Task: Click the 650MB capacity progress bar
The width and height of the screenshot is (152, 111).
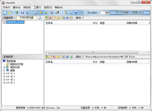Action: pos(130,12)
